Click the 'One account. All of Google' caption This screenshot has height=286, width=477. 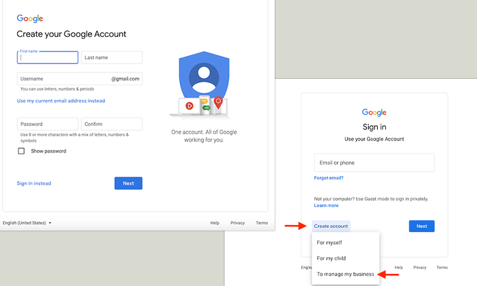coord(204,136)
